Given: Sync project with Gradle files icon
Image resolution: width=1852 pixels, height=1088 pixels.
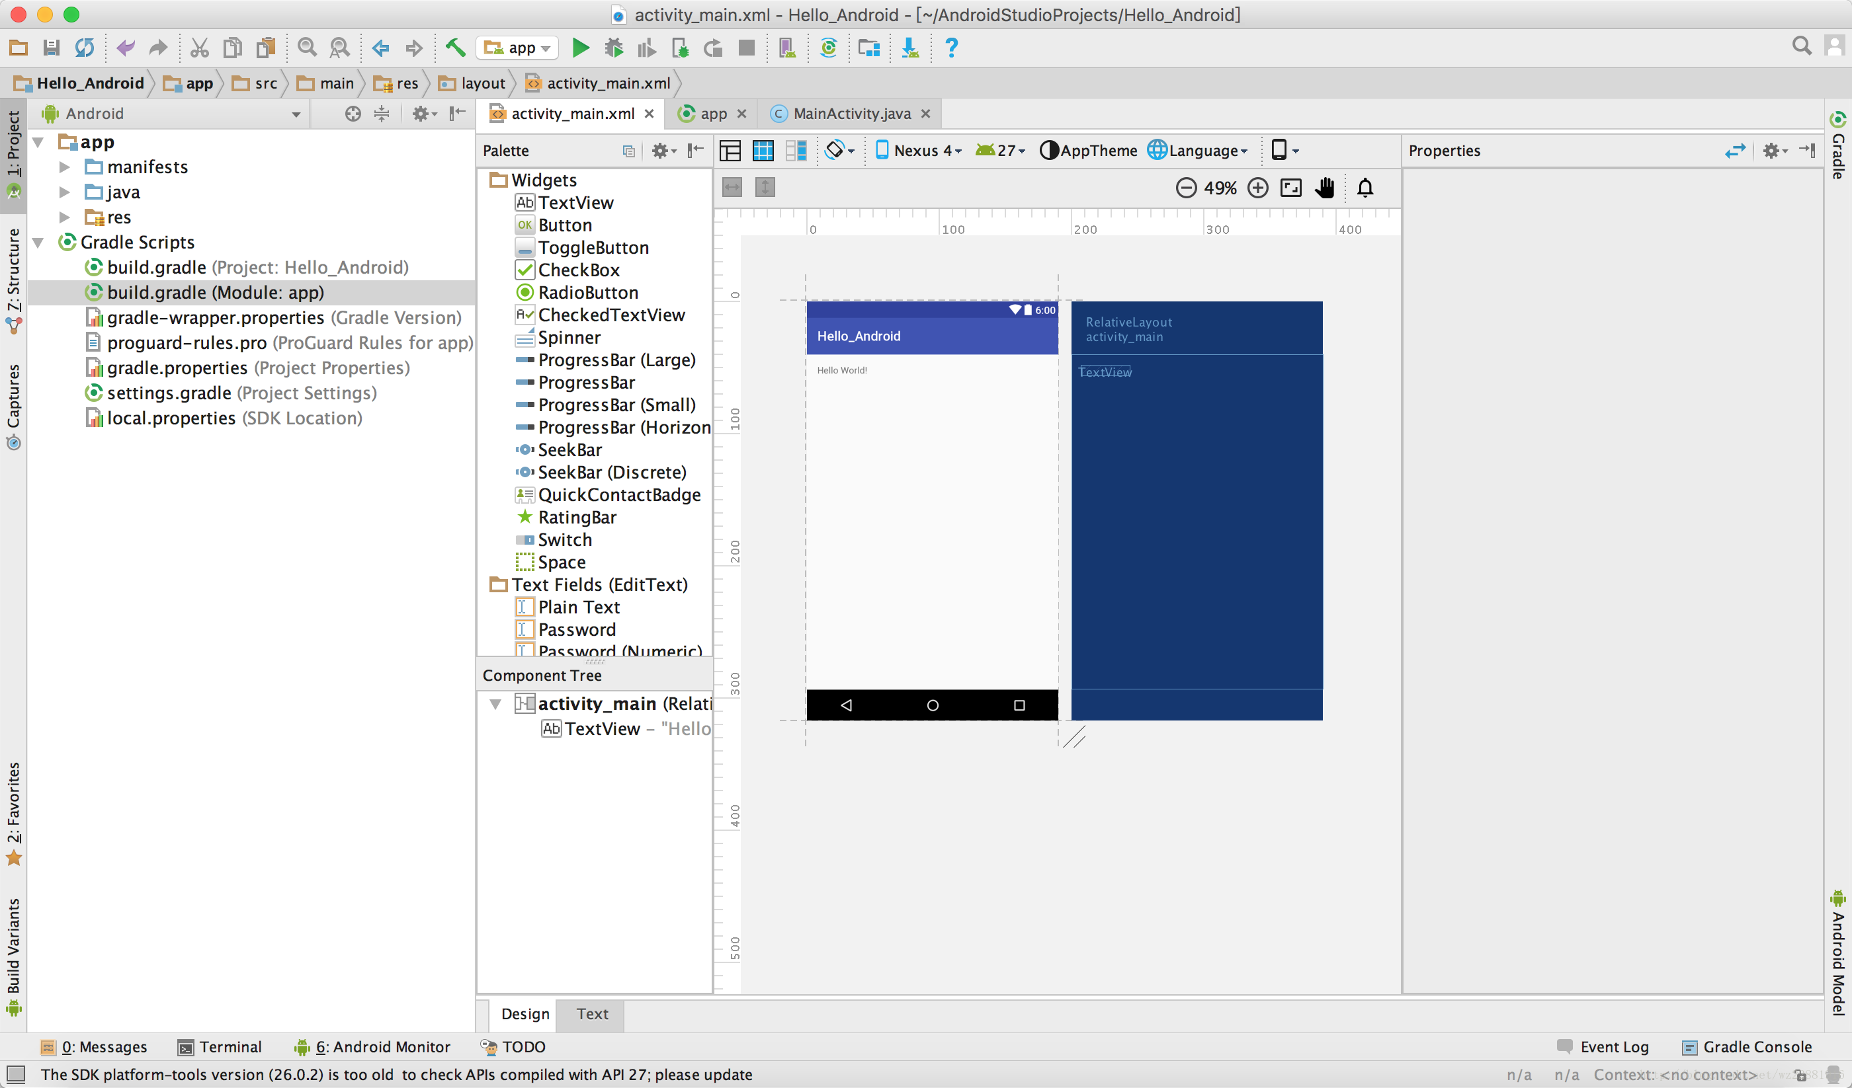Looking at the screenshot, I should pyautogui.click(x=828, y=48).
